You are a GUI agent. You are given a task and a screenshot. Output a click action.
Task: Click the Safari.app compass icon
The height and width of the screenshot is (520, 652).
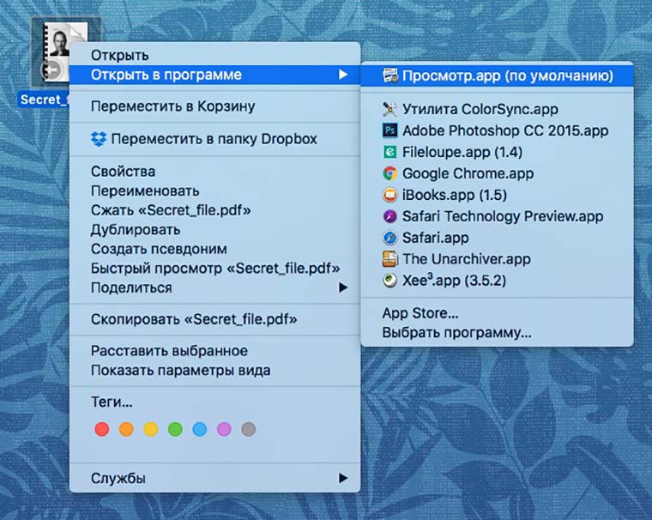[390, 238]
